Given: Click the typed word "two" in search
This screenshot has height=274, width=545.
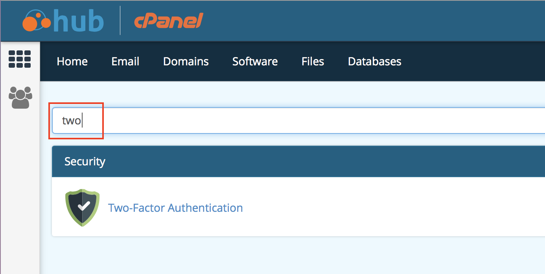Looking at the screenshot, I should coord(71,120).
